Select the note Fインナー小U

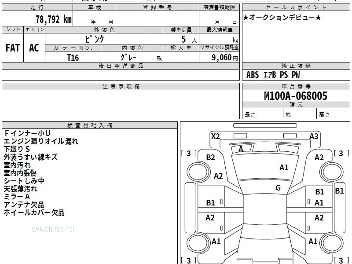(27, 133)
